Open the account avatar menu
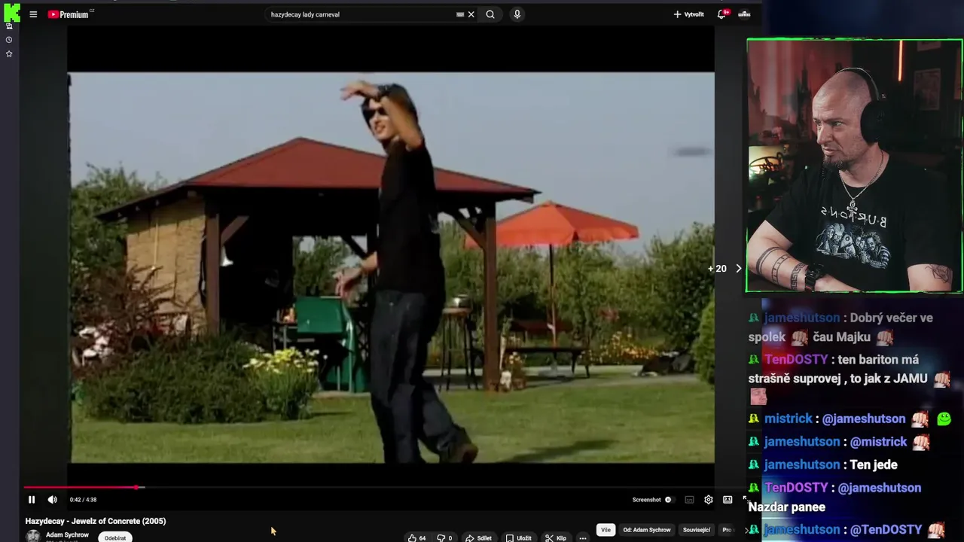 pos(744,14)
